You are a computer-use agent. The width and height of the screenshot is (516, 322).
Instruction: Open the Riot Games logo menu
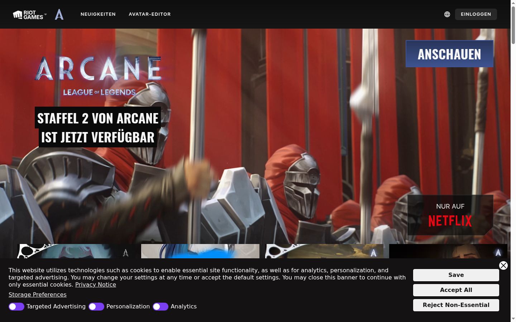coord(28,14)
